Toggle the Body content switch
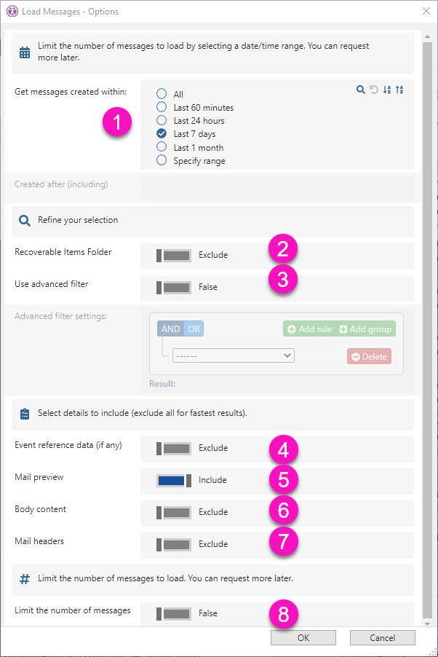The image size is (438, 657). tap(174, 512)
